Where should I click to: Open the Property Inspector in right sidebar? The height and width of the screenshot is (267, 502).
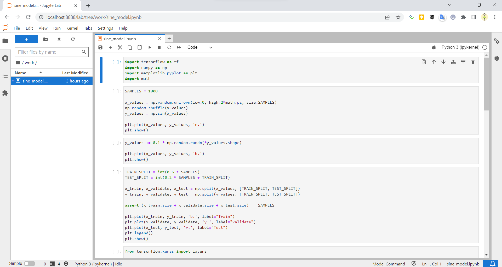pyautogui.click(x=497, y=41)
